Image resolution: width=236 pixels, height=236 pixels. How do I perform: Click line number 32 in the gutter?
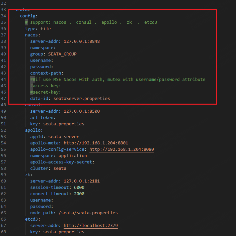tap(3, 3)
